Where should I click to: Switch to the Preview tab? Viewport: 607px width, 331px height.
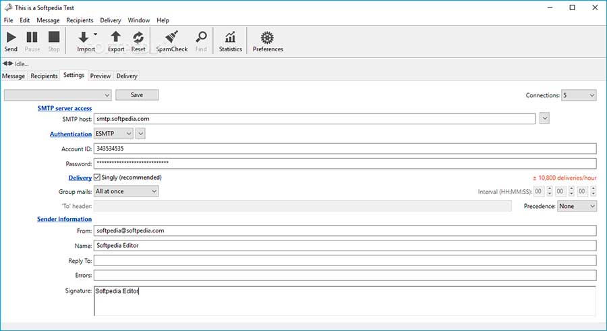click(100, 76)
